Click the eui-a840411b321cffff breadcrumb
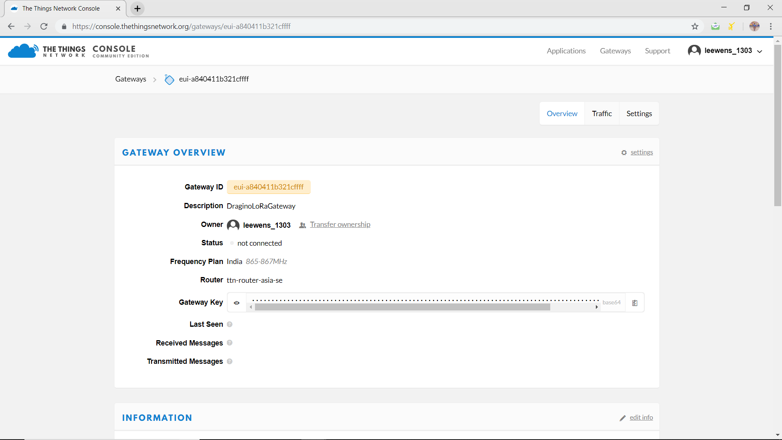 click(214, 79)
